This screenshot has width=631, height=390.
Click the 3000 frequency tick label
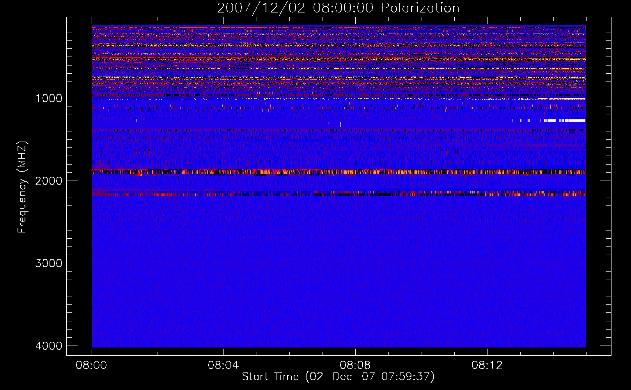click(49, 263)
